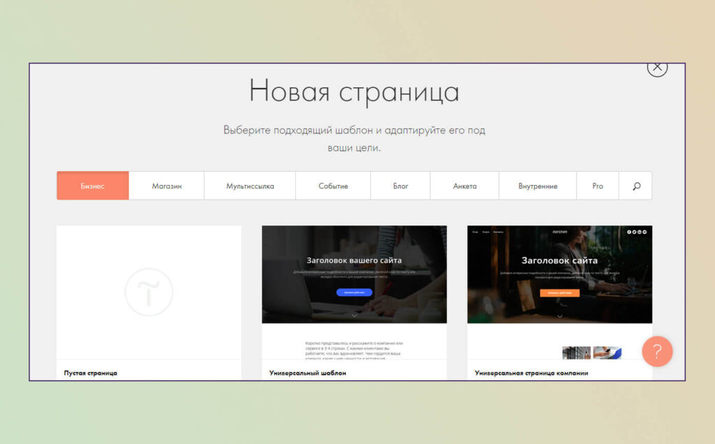Image resolution: width=715 pixels, height=444 pixels.
Task: Open the Магазин category tab
Action: (166, 186)
